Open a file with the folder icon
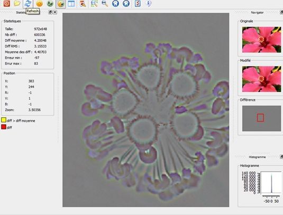The image size is (283, 215). click(x=17, y=3)
